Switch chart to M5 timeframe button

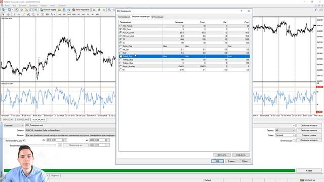point(64,15)
